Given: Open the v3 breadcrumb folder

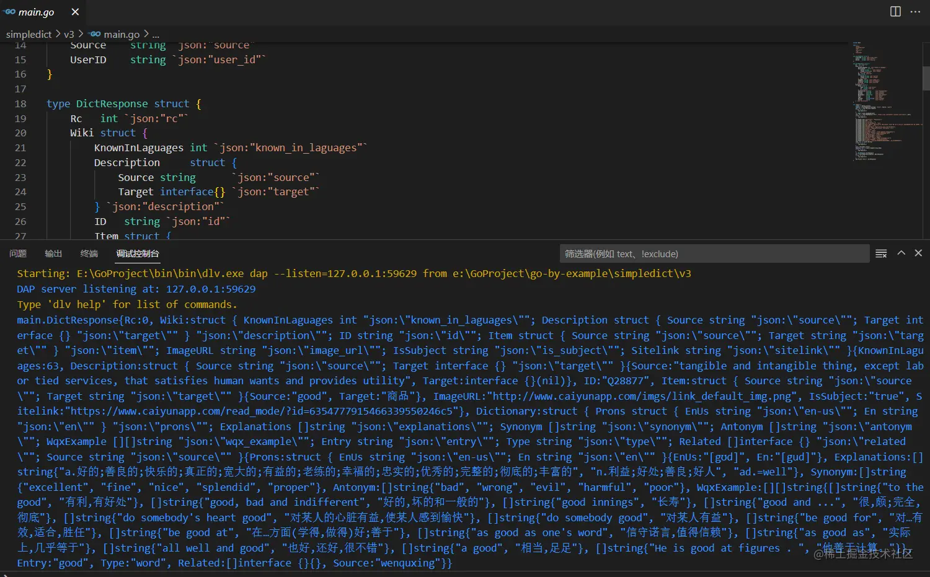Looking at the screenshot, I should [x=69, y=34].
